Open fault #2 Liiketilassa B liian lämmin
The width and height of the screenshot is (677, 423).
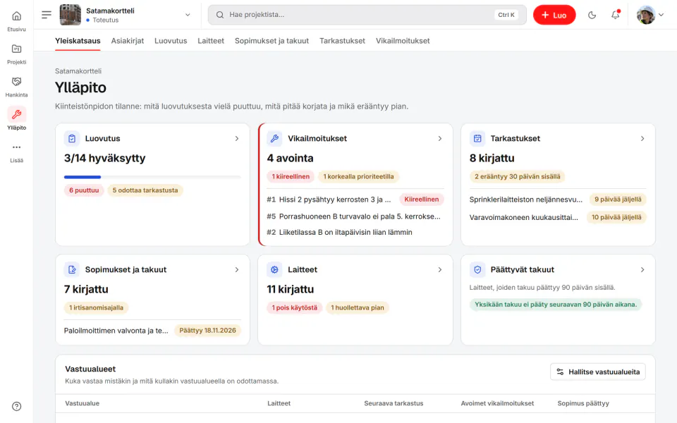tap(355, 232)
